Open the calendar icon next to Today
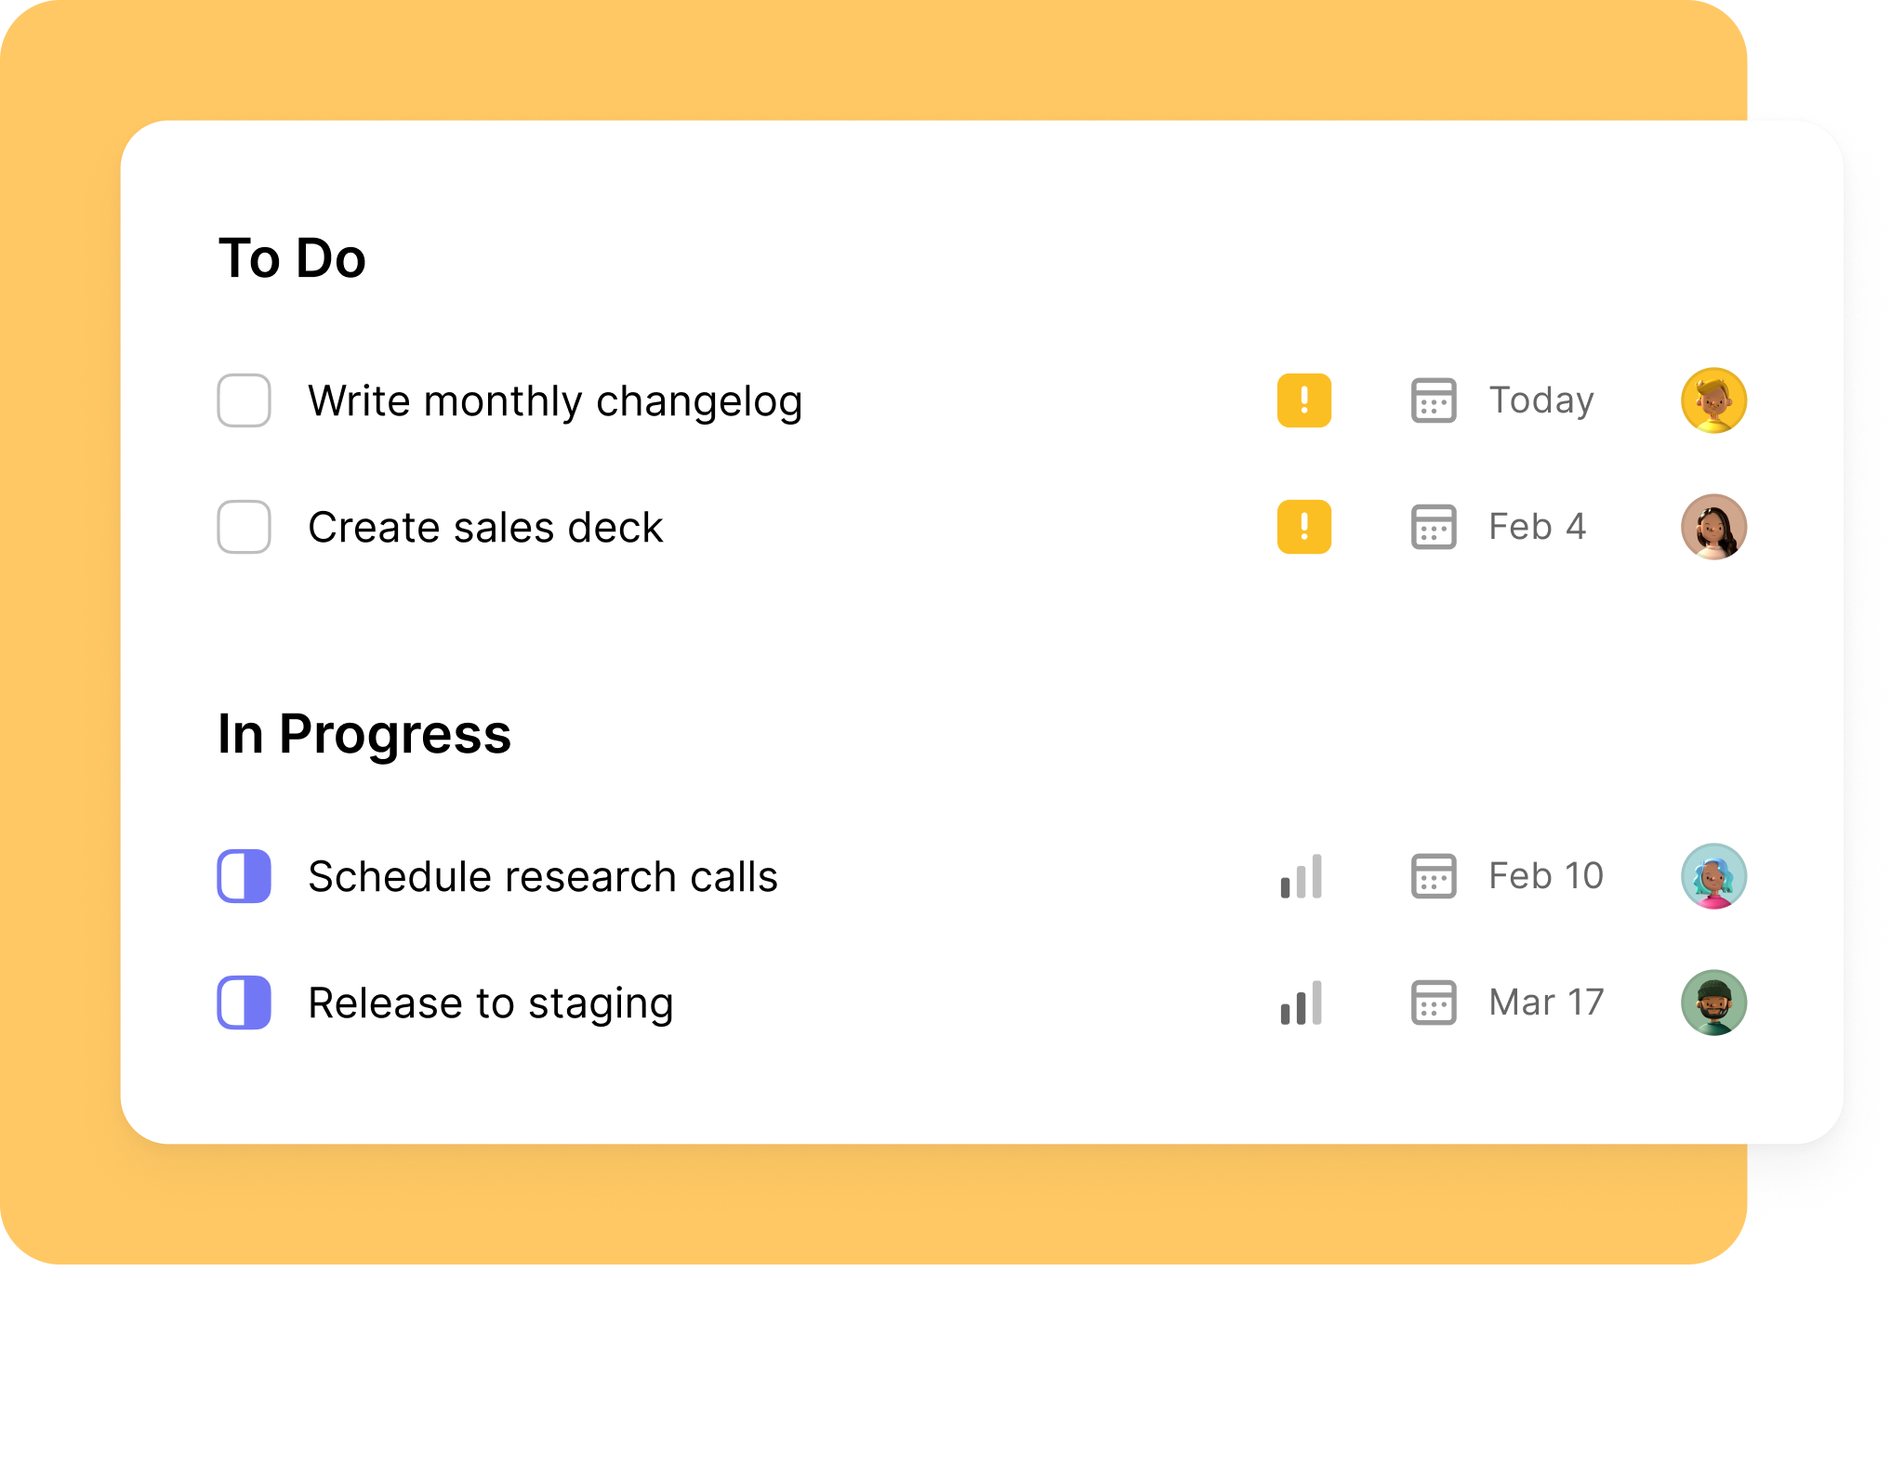This screenshot has height=1481, width=1904. pyautogui.click(x=1432, y=400)
